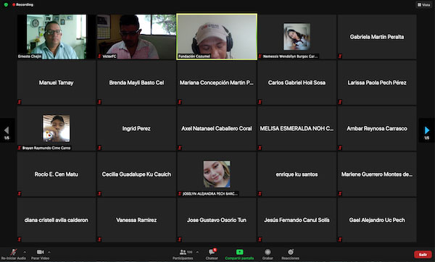The height and width of the screenshot is (262, 435).
Task: Open audio options arrow beside microphone
Action: click(x=25, y=252)
